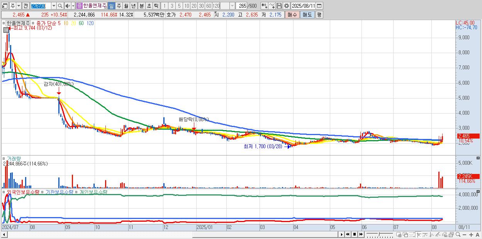The image size is (482, 239).
Task: Click the 265 bar count field
Action: point(242,6)
